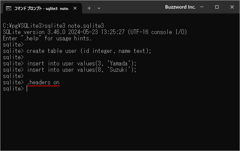Minimize the terminal window
Image resolution: width=240 pixels, height=151 pixels.
[202, 7]
